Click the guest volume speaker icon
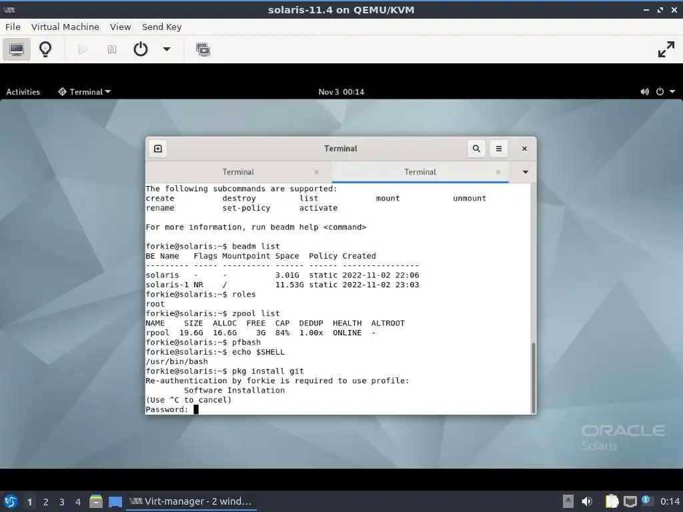The width and height of the screenshot is (683, 512). tap(645, 91)
